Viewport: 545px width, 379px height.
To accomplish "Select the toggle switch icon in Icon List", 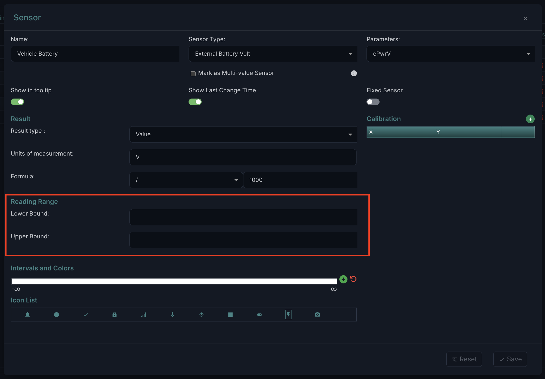I will pos(259,315).
